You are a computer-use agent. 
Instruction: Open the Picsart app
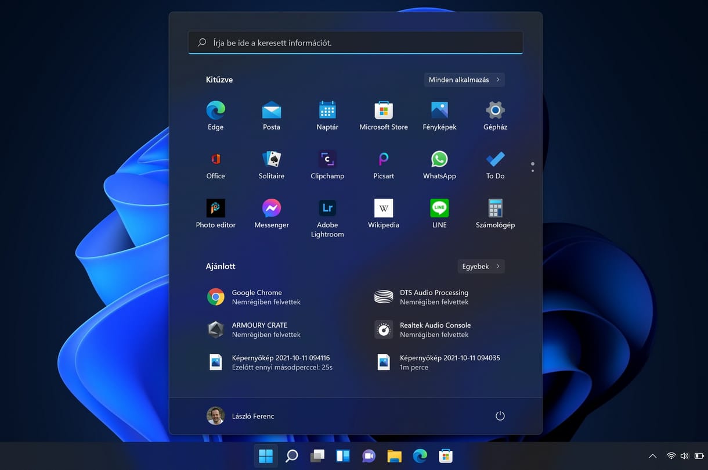[x=384, y=165]
